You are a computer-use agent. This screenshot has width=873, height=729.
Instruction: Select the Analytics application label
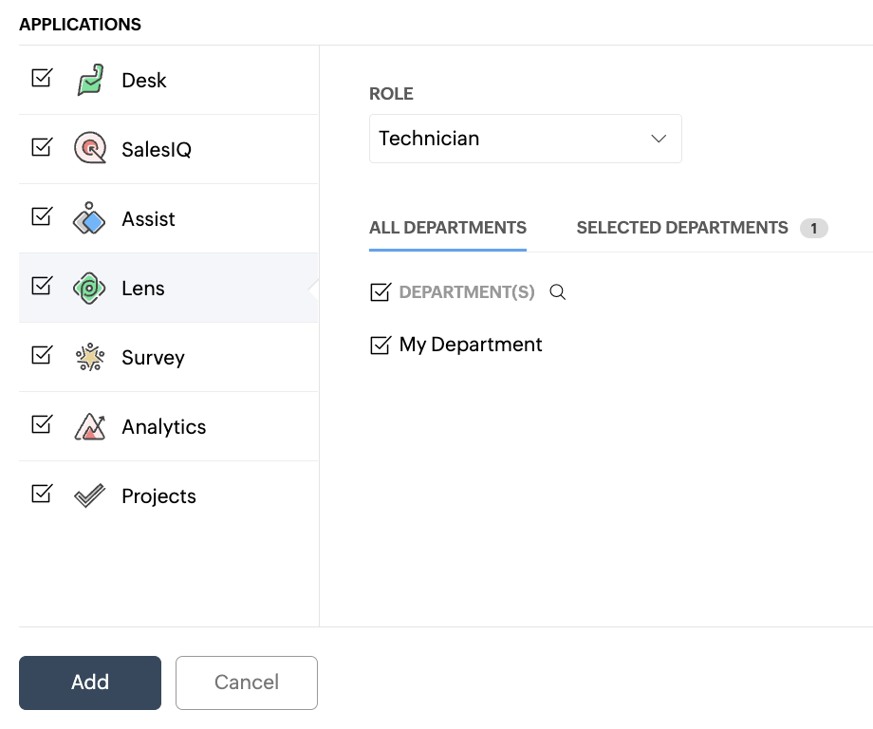pos(163,427)
